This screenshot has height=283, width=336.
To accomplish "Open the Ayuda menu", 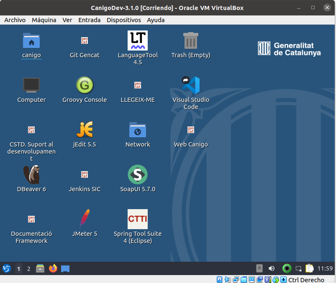I will tap(156, 20).
